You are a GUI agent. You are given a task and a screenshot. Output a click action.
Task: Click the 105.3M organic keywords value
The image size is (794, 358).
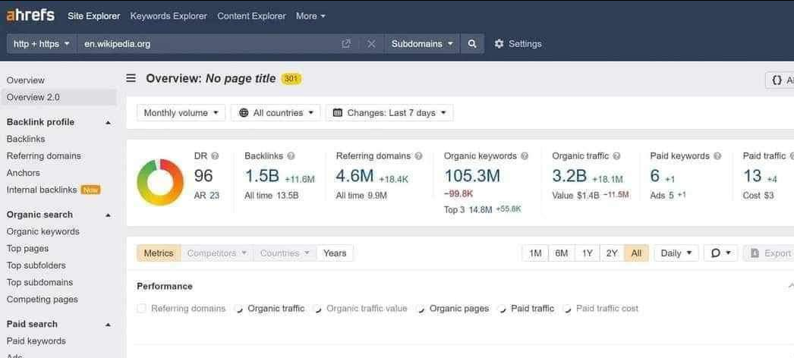click(x=472, y=176)
